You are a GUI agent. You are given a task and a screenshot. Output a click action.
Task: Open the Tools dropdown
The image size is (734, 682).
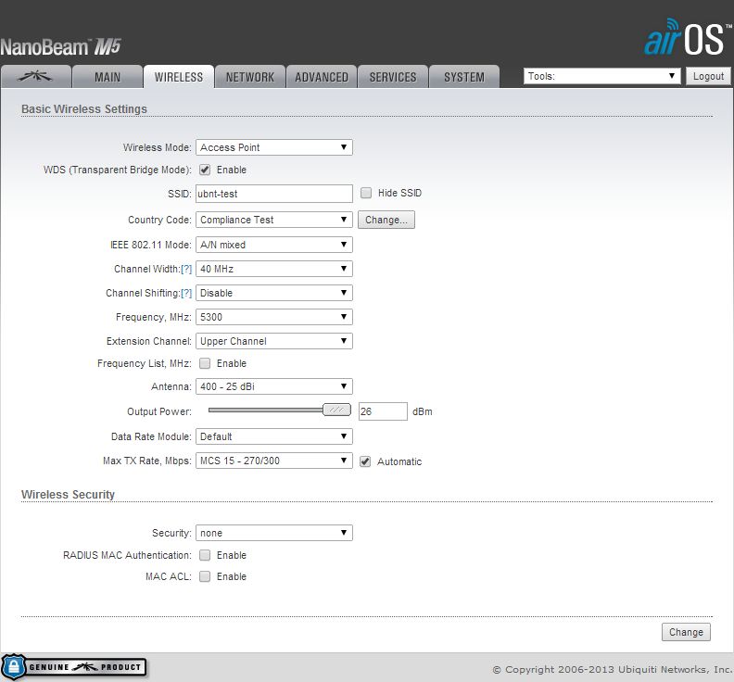click(x=601, y=76)
